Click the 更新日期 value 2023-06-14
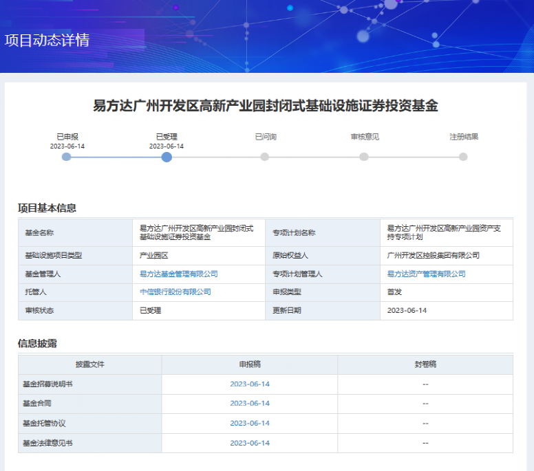534x471 pixels. pos(407,310)
